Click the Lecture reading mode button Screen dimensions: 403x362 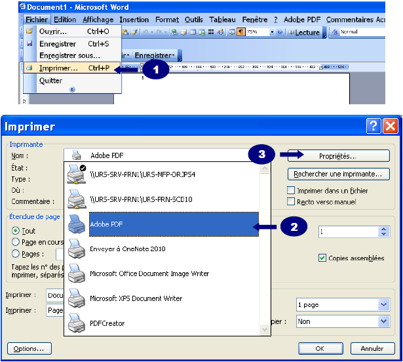click(304, 32)
